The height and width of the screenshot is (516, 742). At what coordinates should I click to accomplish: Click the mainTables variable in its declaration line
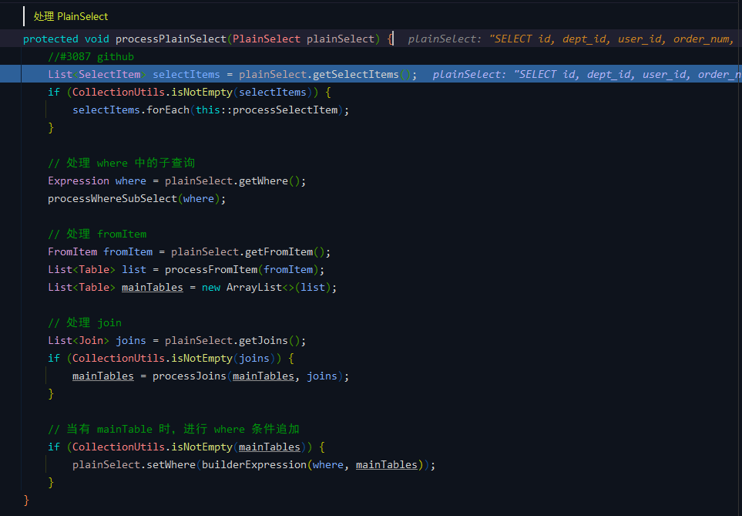click(x=153, y=288)
